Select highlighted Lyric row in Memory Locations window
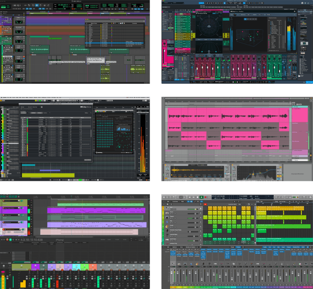 pos(115,43)
